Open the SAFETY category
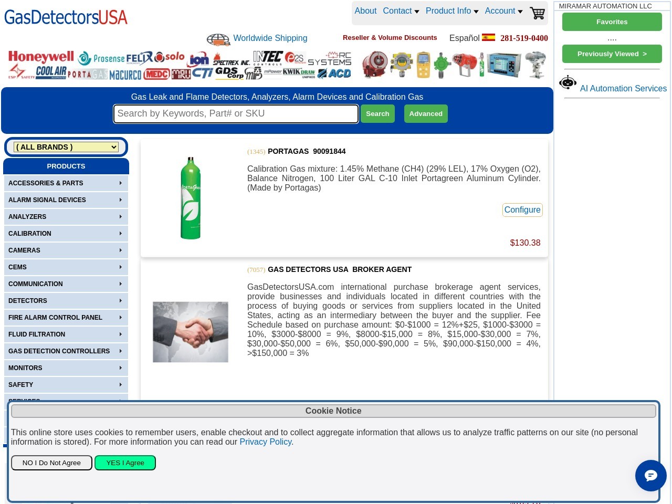The image size is (672, 504). point(66,385)
